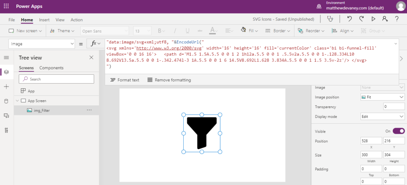Open the Image property selector dropdown

pos(42,44)
